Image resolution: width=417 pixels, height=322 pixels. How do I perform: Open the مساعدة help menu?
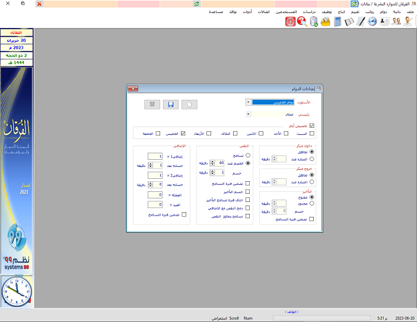pos(216,12)
